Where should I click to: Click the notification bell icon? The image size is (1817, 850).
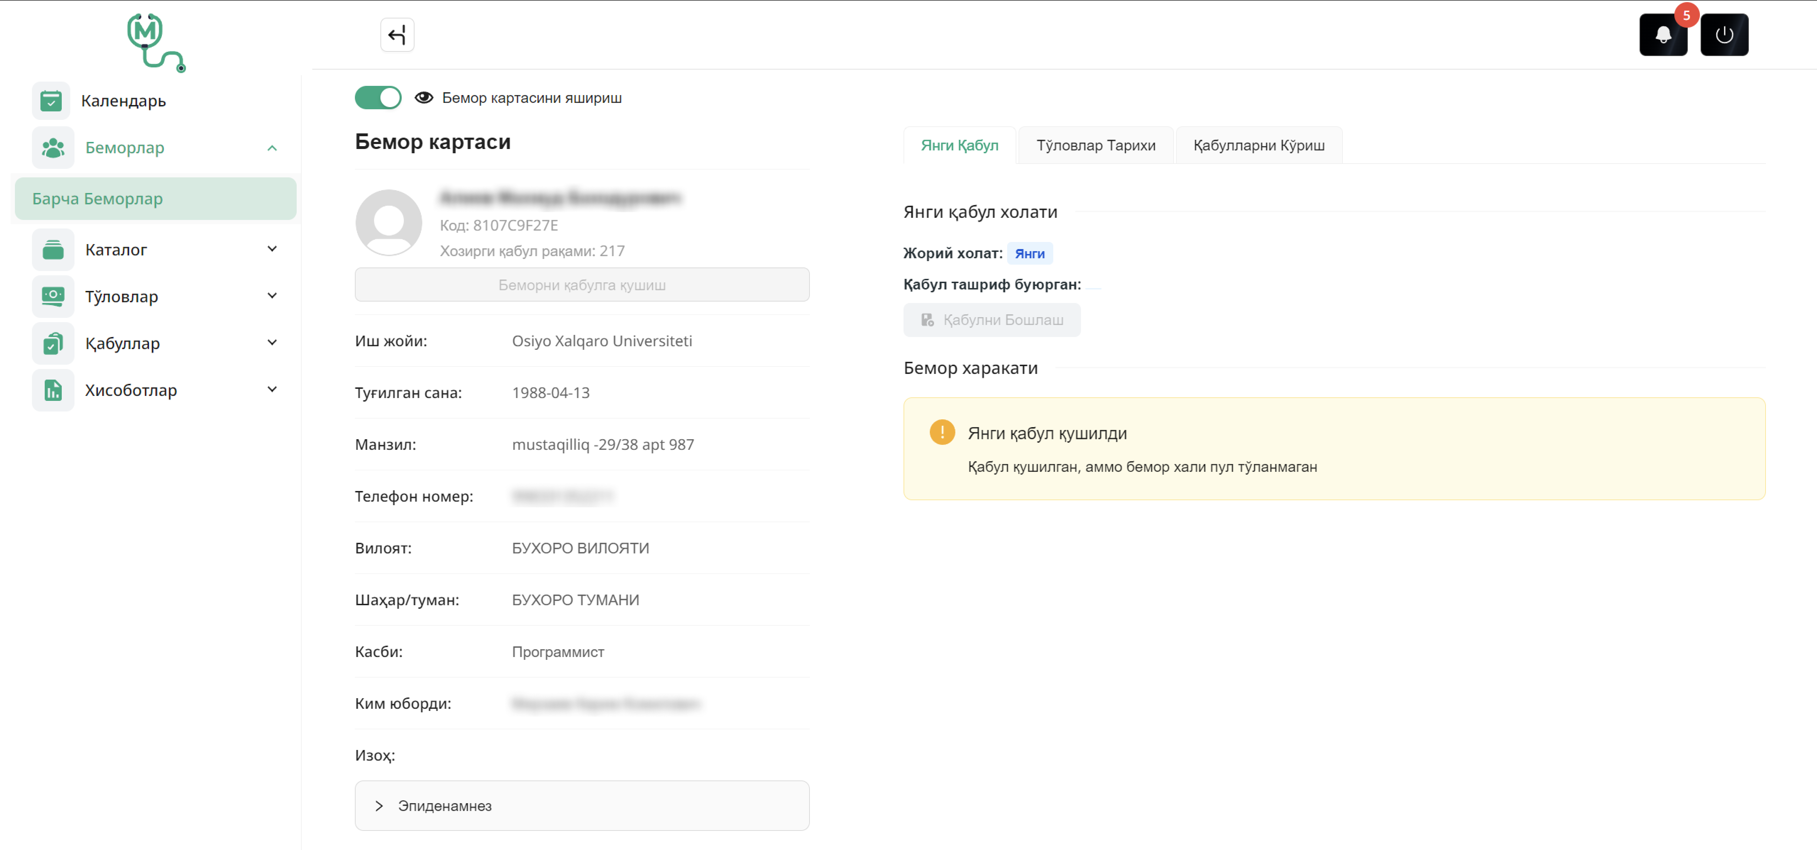click(1663, 34)
